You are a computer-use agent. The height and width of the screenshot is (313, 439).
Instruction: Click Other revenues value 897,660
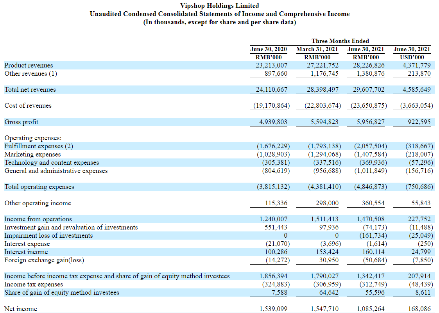click(x=276, y=73)
